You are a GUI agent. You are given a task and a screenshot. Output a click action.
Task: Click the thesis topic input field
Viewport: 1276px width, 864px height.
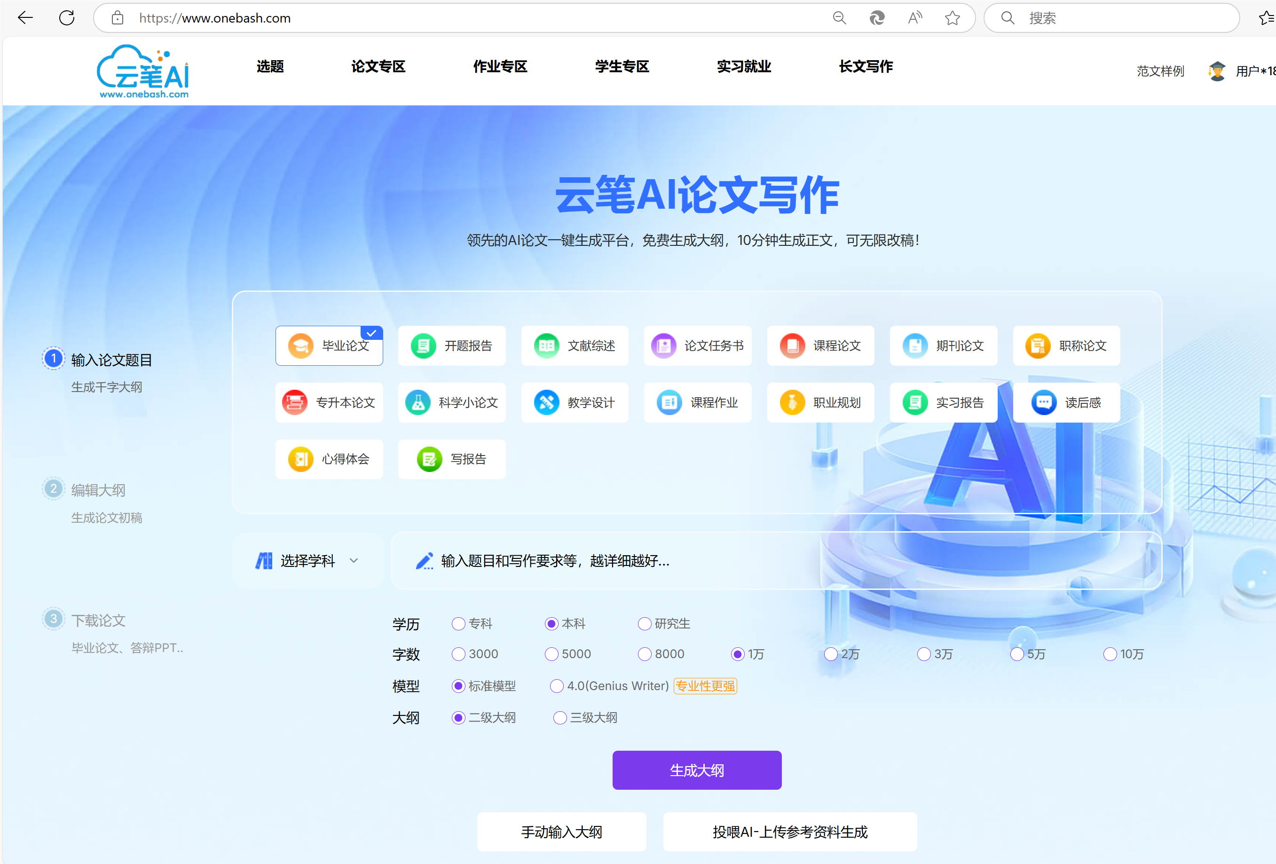coord(769,560)
